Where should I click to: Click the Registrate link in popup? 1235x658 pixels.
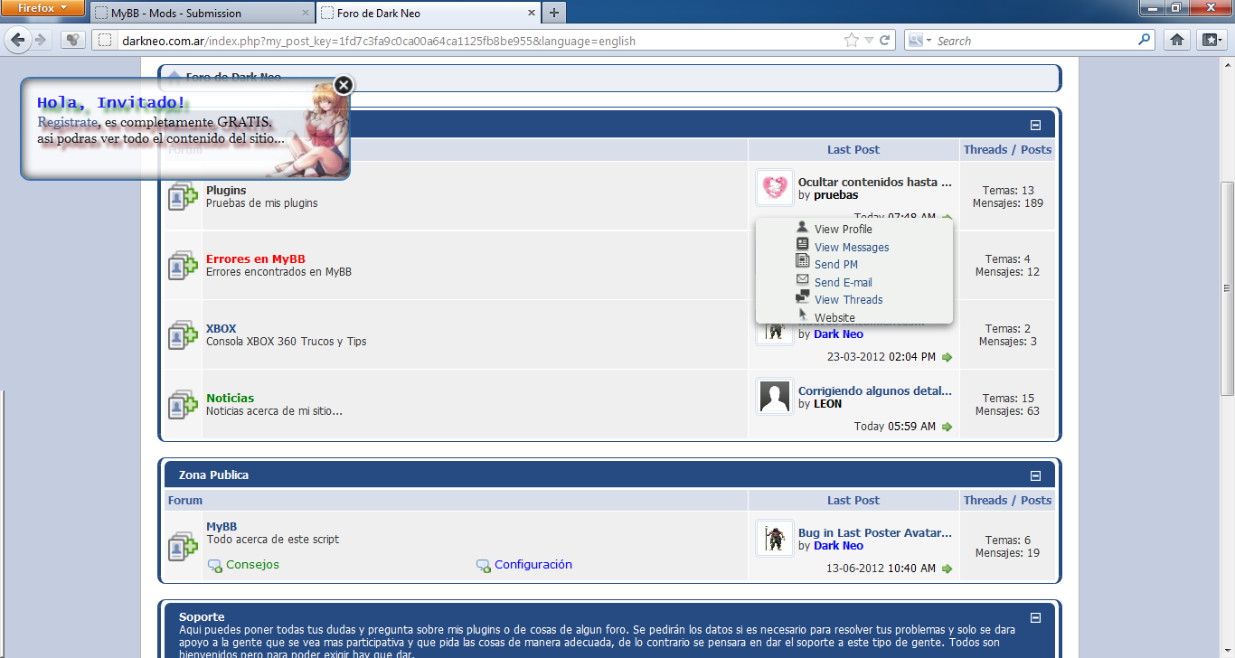tap(67, 122)
